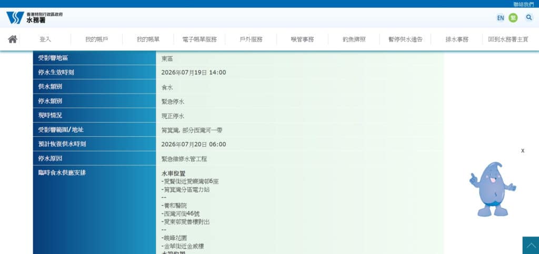539x254 pixels.
Task: Click the home icon in navigation bar
Action: point(13,39)
